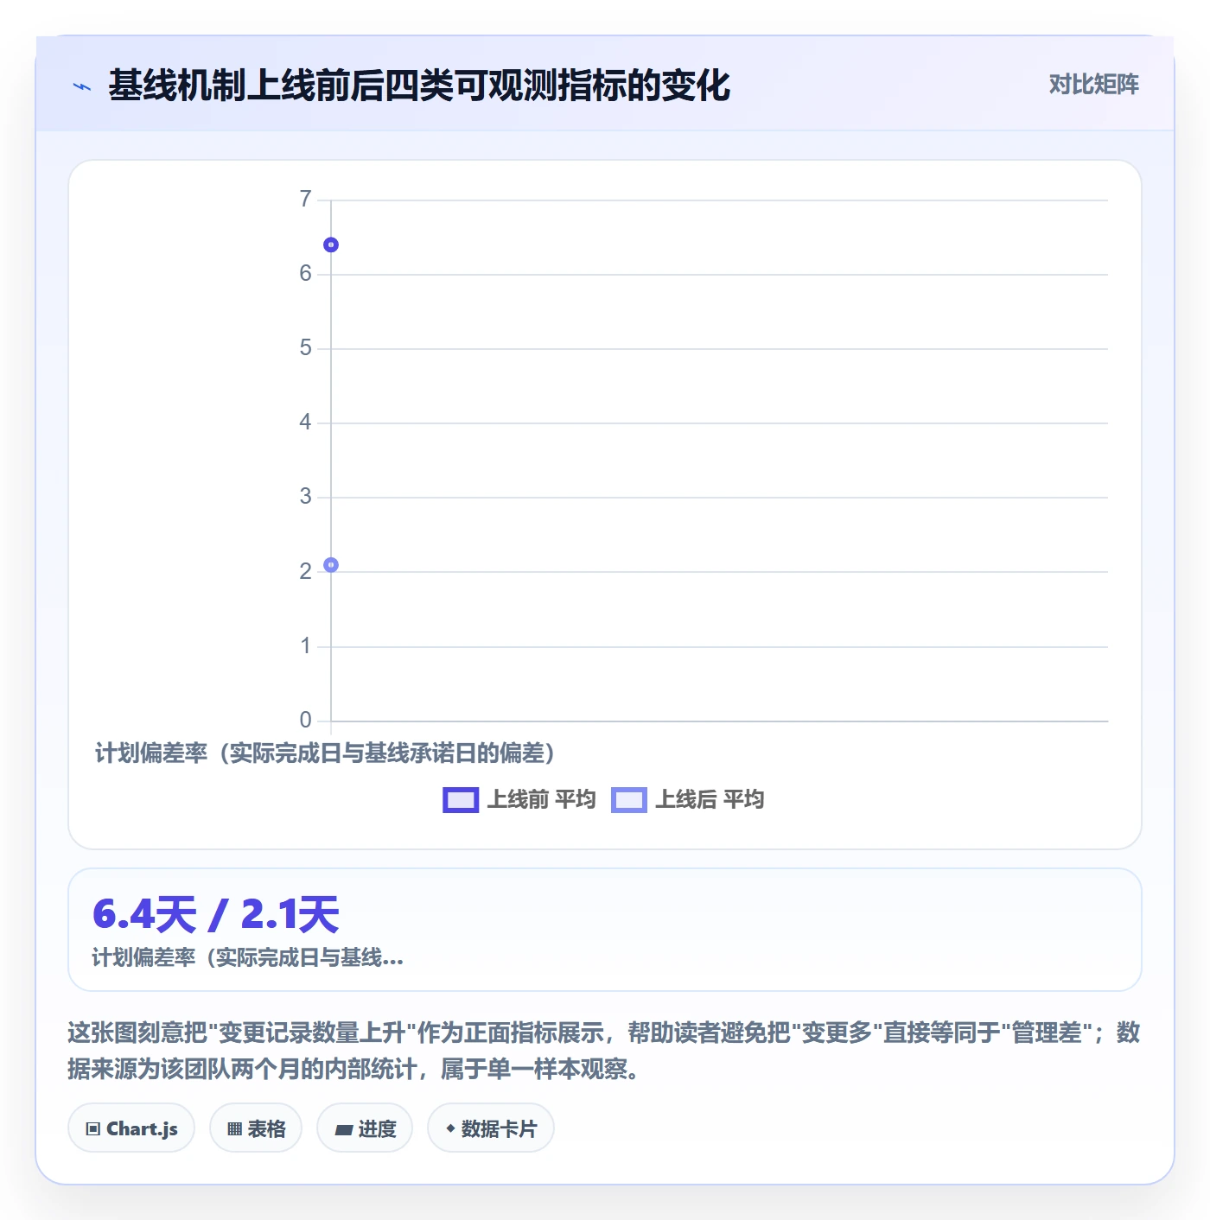1210x1220 pixels.
Task: Click the 进度 tag chip
Action: (365, 1128)
